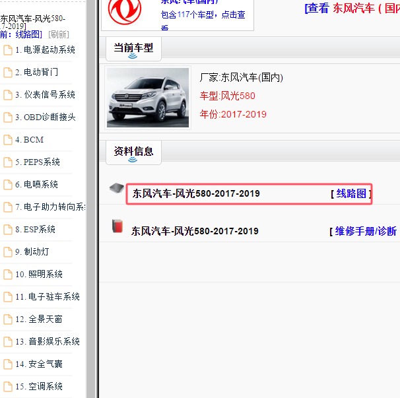Click the gray wiring diagram book icon
The height and width of the screenshot is (398, 400).
pyautogui.click(x=117, y=189)
